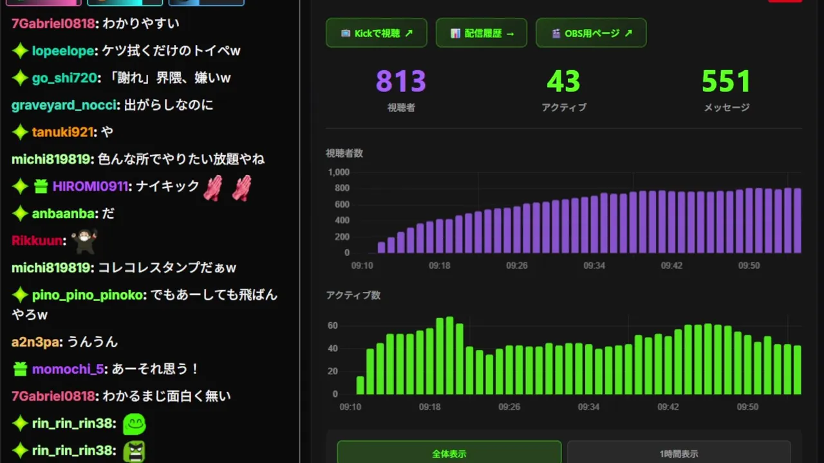Screen dimensions: 824x463
Task: Click username momochi_5 in chat
Action: tap(68, 369)
